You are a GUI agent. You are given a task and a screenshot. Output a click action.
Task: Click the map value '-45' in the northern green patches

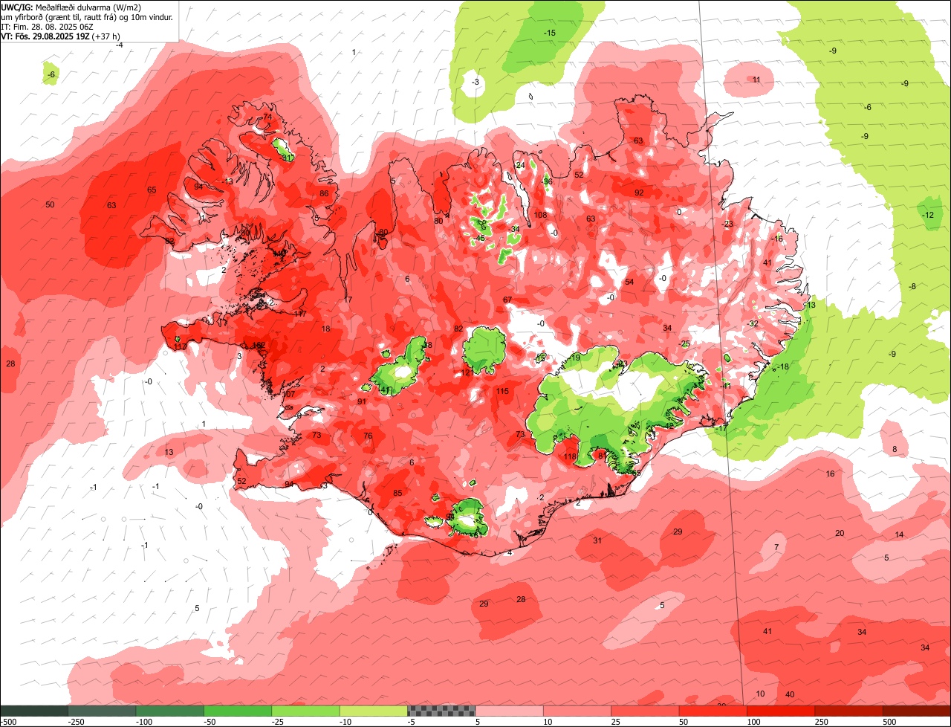tap(479, 238)
